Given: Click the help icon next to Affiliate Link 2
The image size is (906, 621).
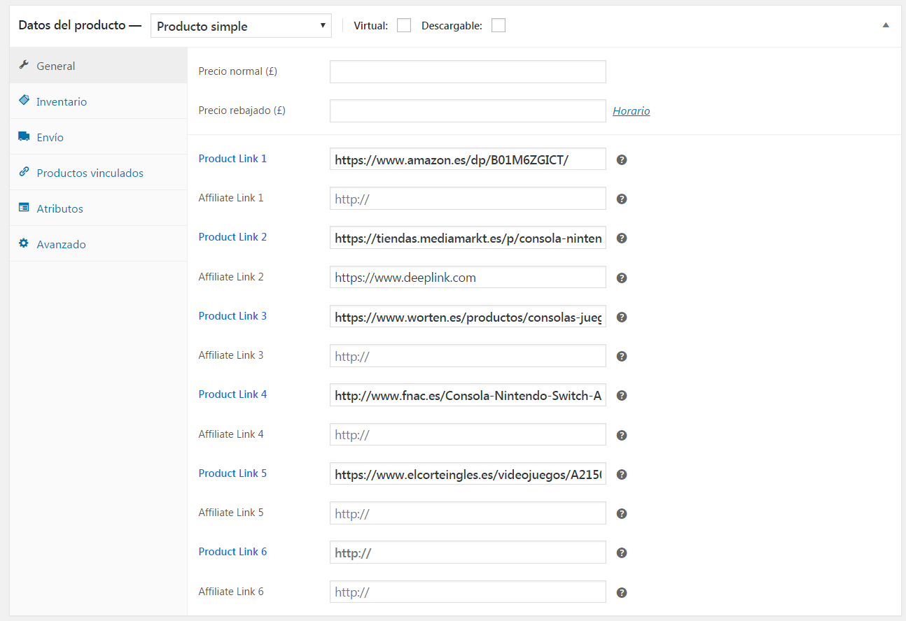Looking at the screenshot, I should pyautogui.click(x=621, y=278).
